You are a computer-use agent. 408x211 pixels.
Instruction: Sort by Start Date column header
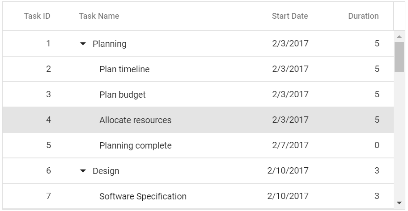point(289,16)
